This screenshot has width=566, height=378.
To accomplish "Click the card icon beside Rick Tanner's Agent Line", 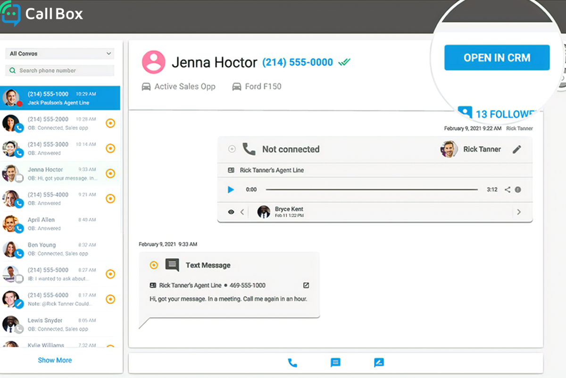I will pyautogui.click(x=231, y=170).
